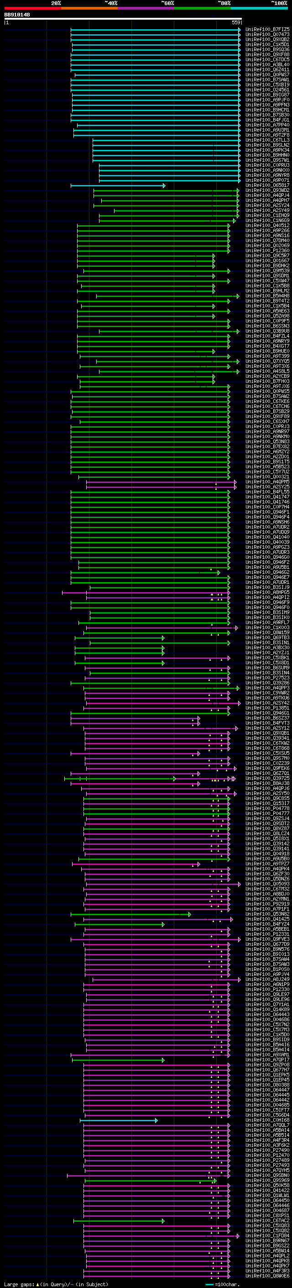The width and height of the screenshot is (292, 1288).
Task: Select hit label UniRef100_O80388
Action: coord(267,1085)
